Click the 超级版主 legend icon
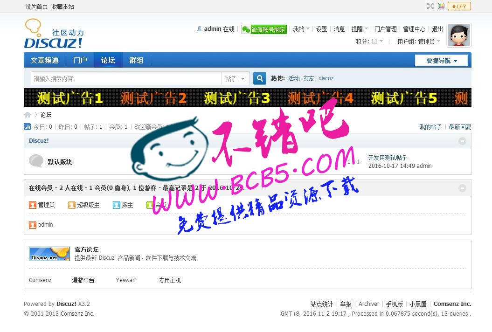The image size is (492, 332). [x=71, y=205]
